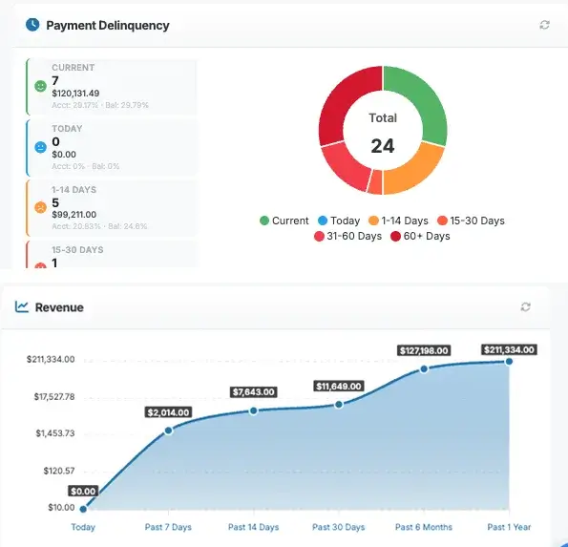
Task: Click the orange sad face in 1-14 Days card
Action: click(x=40, y=207)
